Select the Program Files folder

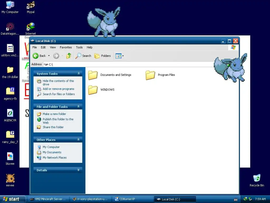pos(160,75)
